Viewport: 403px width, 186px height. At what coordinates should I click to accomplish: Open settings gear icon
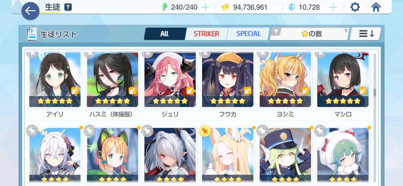[355, 7]
